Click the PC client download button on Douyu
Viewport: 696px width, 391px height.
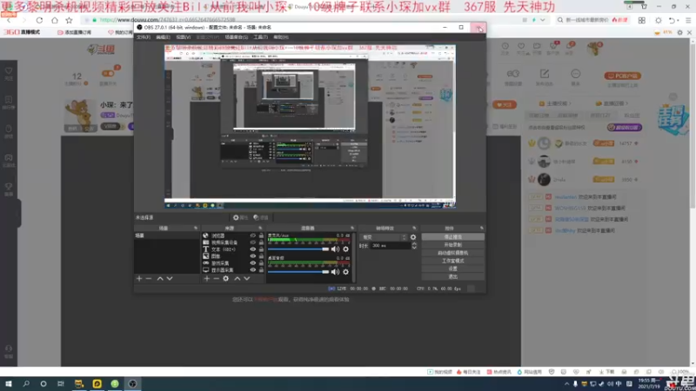pyautogui.click(x=622, y=76)
